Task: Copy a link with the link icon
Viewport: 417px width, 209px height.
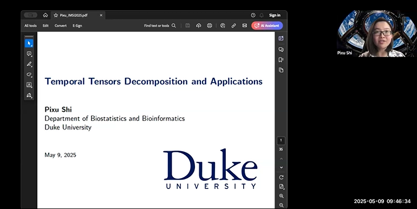Action: pos(233,26)
